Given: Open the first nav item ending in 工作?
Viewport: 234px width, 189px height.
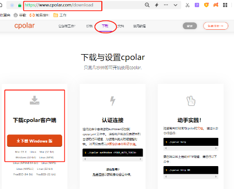Looking at the screenshot, I should pos(67,26).
